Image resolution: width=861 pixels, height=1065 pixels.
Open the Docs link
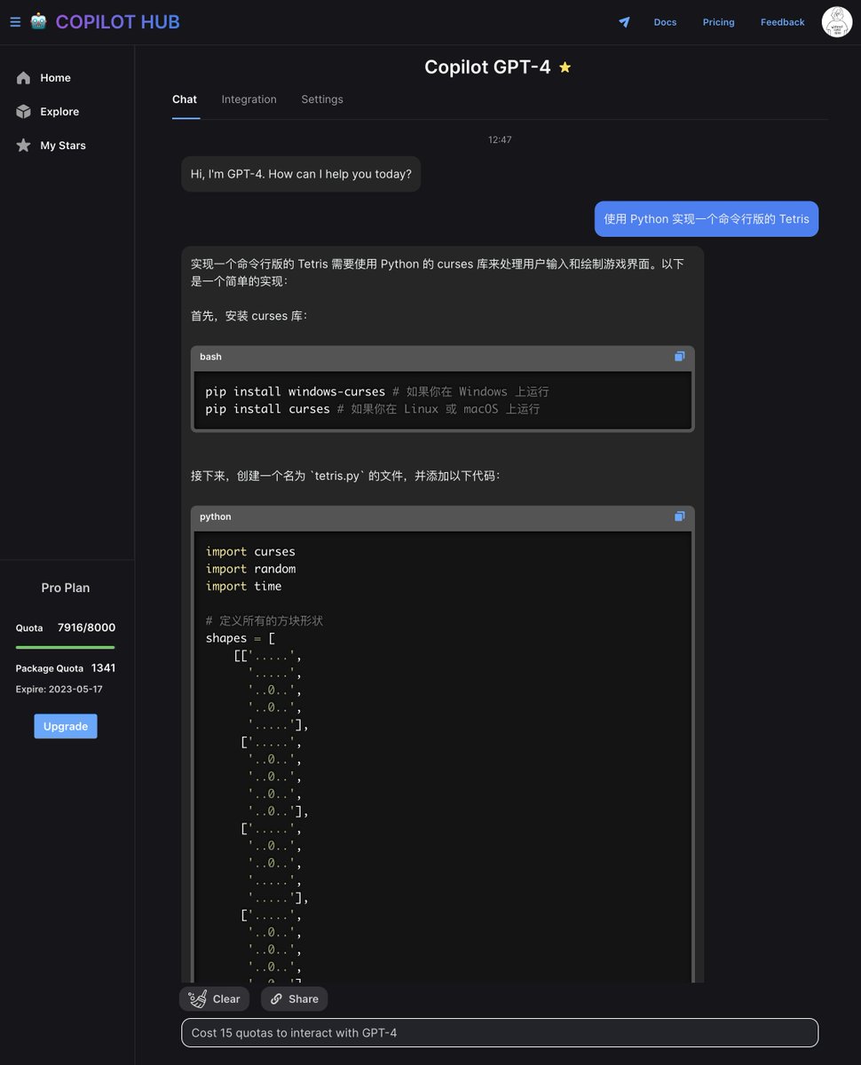click(x=665, y=22)
